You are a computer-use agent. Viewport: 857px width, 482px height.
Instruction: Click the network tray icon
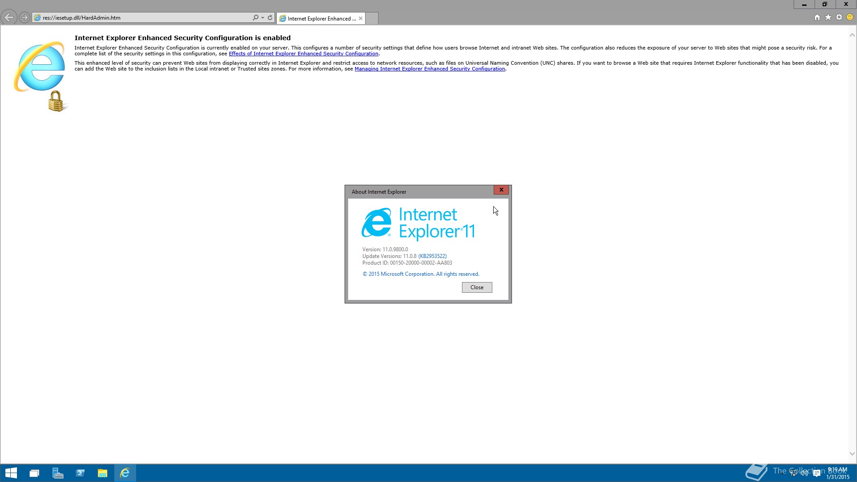point(793,473)
